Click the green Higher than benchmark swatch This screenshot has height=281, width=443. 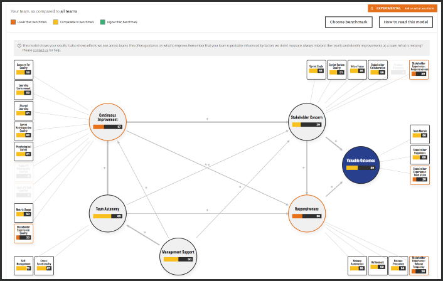(x=102, y=22)
